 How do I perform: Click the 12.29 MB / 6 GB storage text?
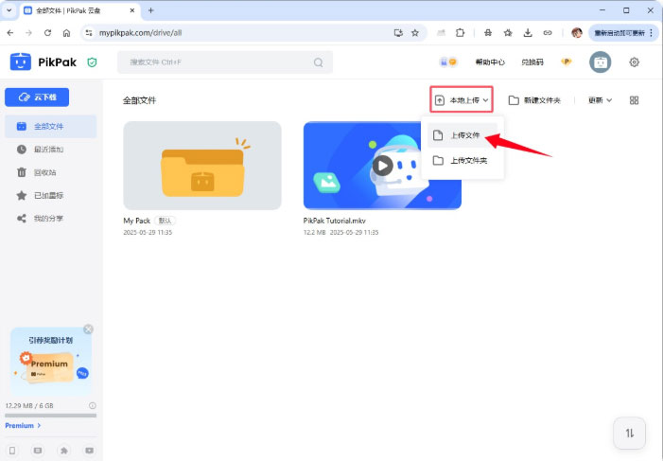(29, 405)
